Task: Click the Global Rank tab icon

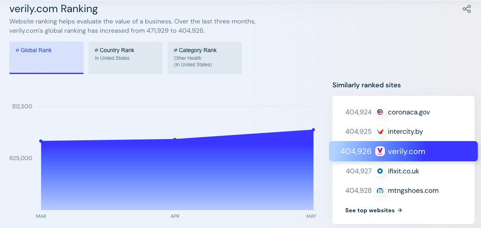Action: click(x=17, y=51)
